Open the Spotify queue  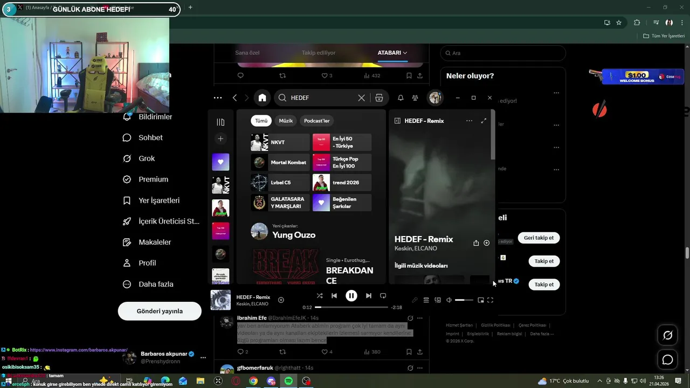click(x=426, y=300)
